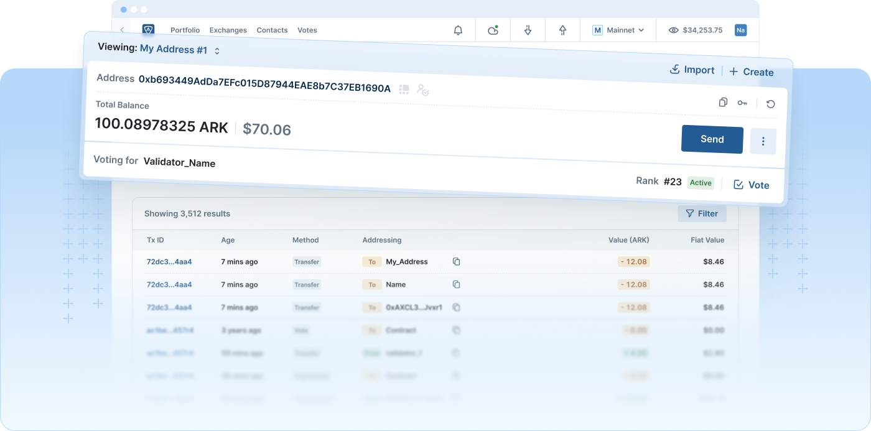Copy the My_Address recipient in the first row
This screenshot has width=871, height=431.
[x=456, y=262]
